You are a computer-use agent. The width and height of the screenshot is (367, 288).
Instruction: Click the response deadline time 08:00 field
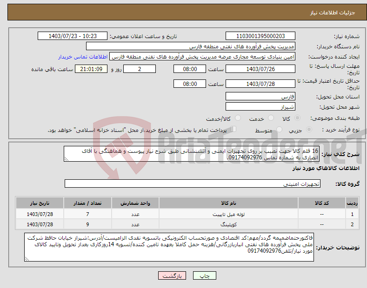190,69
